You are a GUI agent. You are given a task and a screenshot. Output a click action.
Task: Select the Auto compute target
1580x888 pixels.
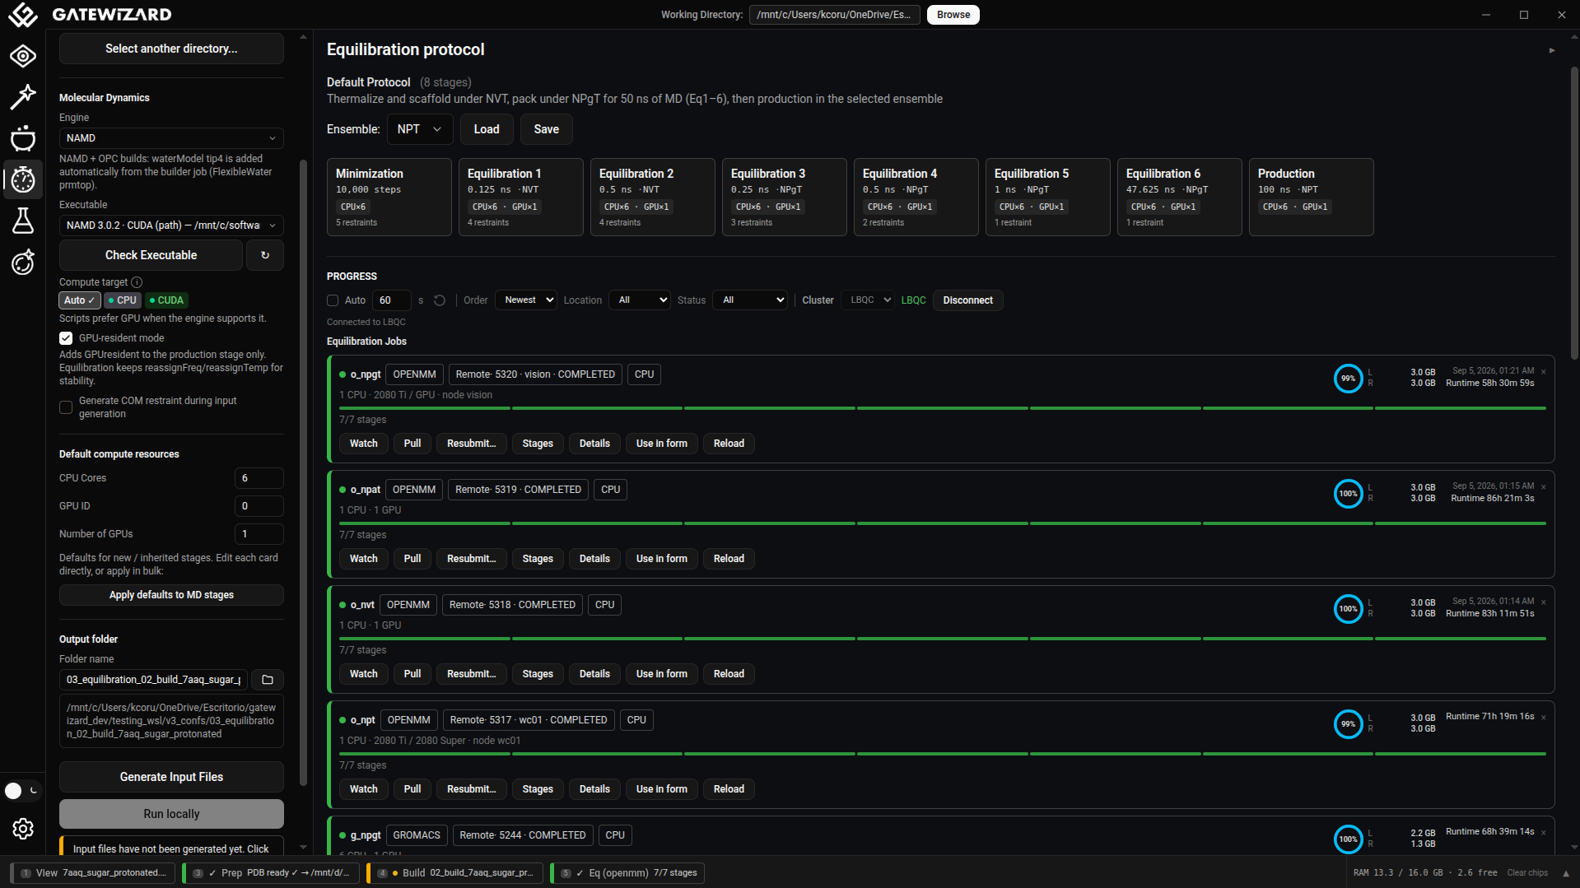pyautogui.click(x=80, y=300)
